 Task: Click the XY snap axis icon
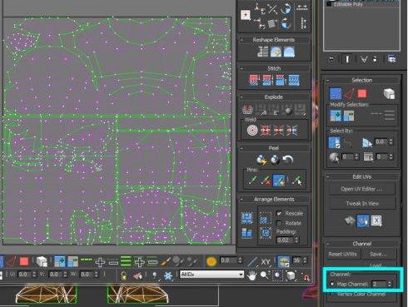click(x=266, y=261)
